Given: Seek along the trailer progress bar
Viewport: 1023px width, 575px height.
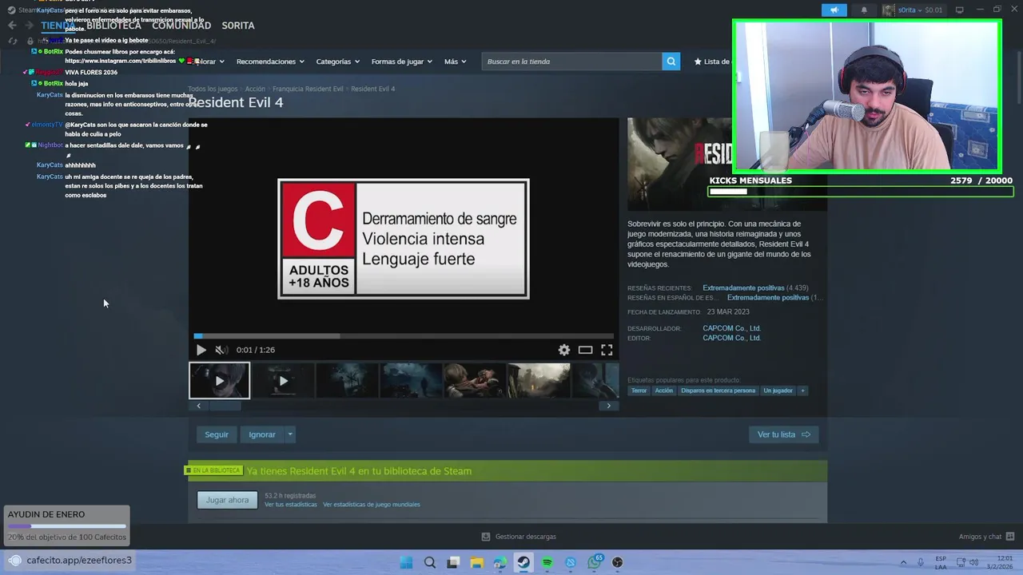Looking at the screenshot, I should pyautogui.click(x=404, y=336).
